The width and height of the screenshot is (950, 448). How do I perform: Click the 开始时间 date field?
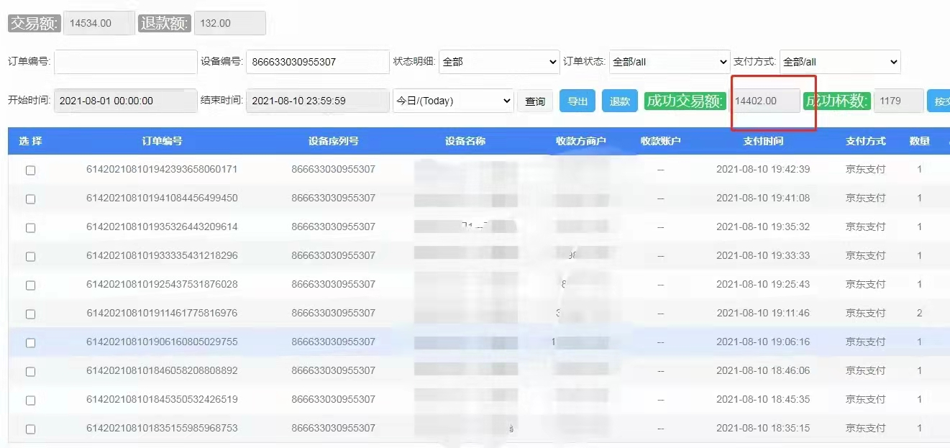point(125,101)
